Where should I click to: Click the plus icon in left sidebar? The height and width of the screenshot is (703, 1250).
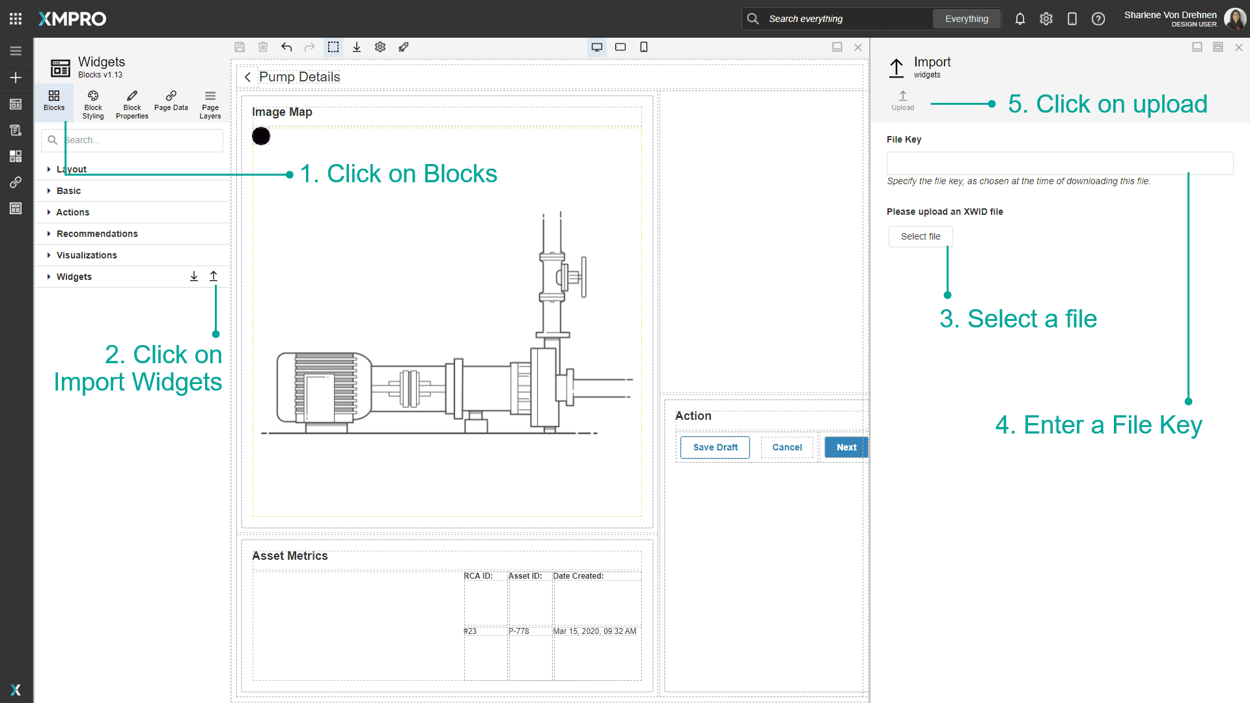point(16,77)
